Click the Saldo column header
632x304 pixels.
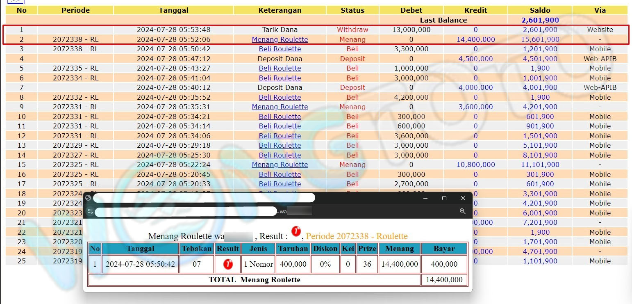coord(540,10)
